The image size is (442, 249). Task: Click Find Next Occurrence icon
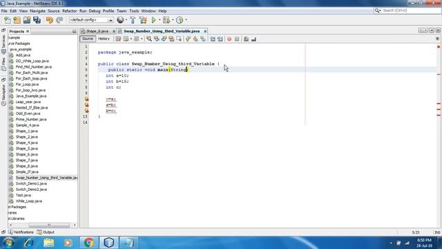164,39
